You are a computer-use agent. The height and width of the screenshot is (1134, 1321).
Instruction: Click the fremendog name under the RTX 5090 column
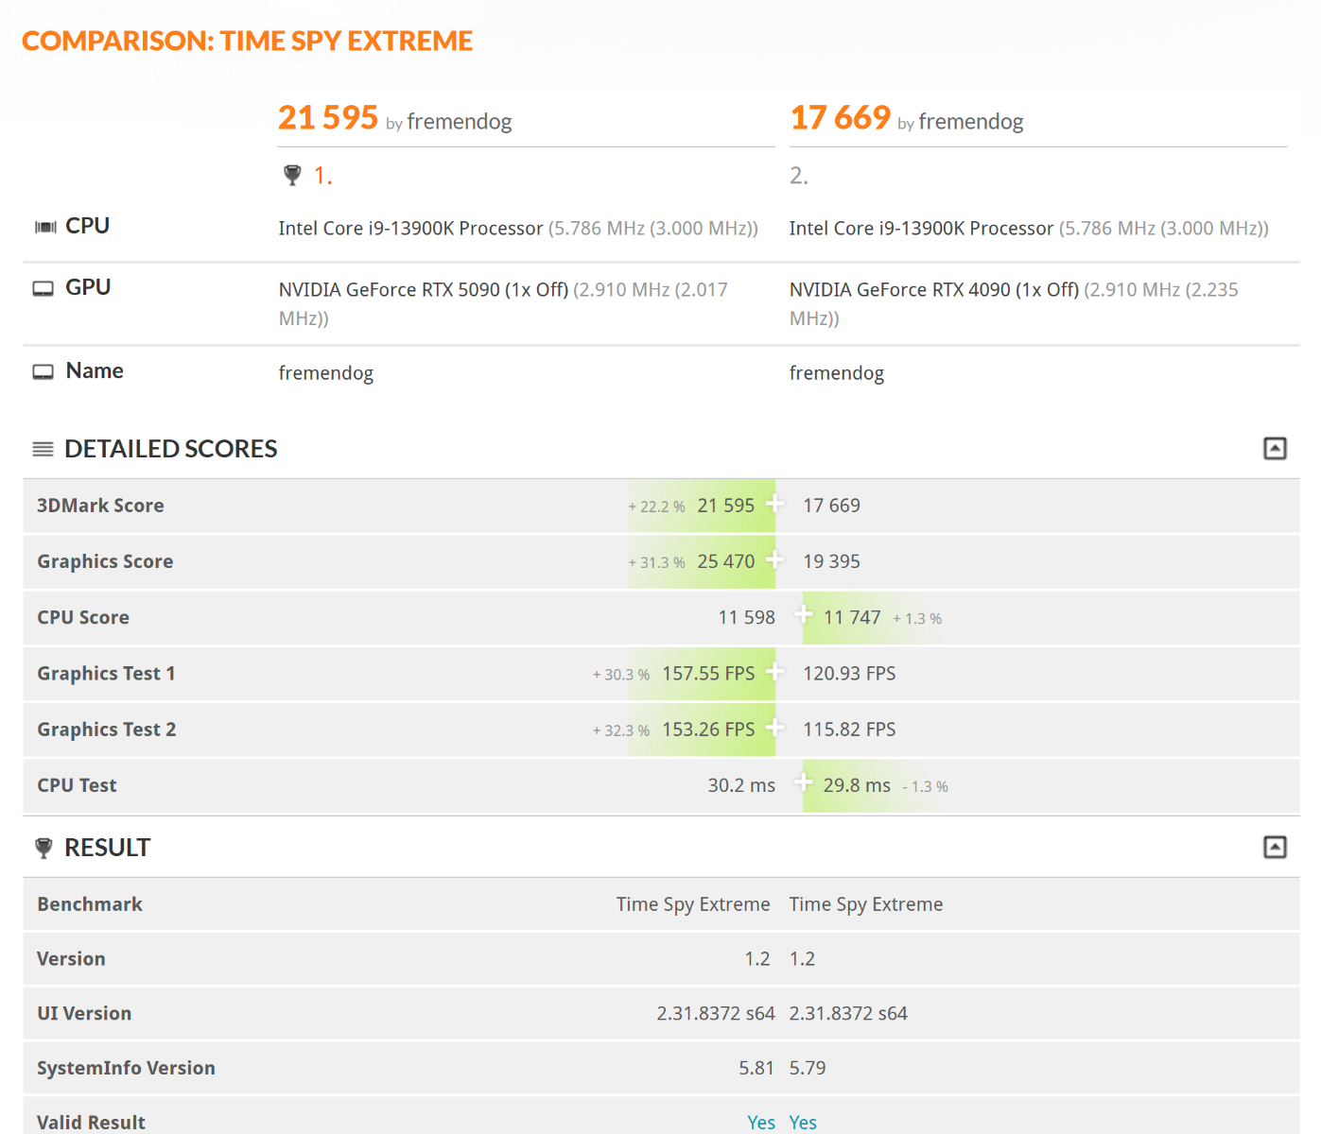click(x=326, y=373)
